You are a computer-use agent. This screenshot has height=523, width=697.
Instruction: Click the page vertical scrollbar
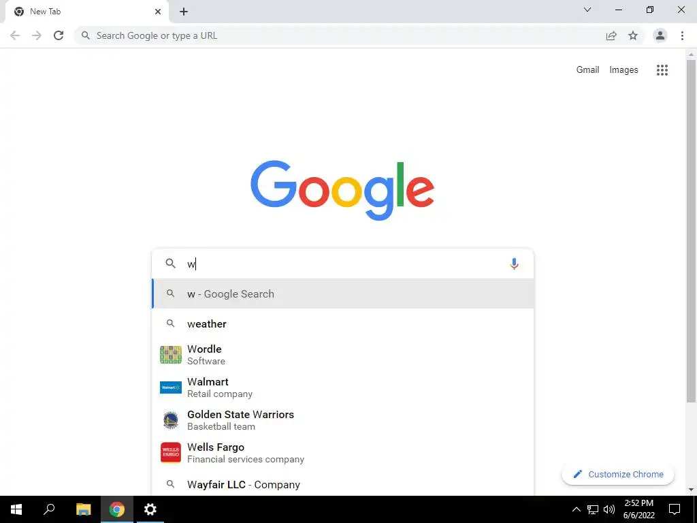(691, 232)
